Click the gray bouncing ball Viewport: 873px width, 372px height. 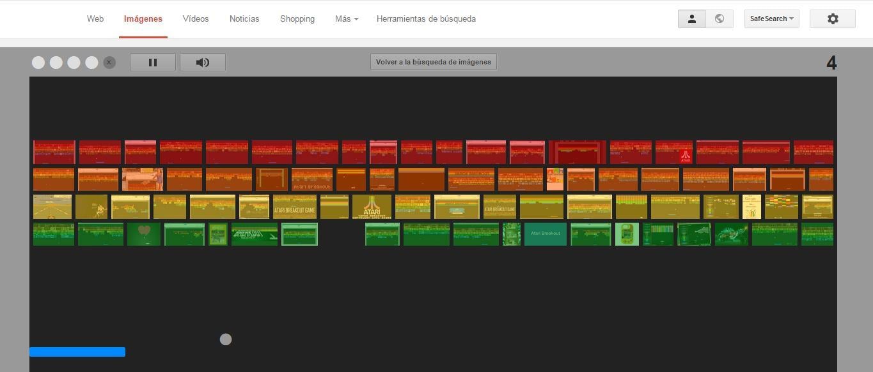tap(226, 339)
